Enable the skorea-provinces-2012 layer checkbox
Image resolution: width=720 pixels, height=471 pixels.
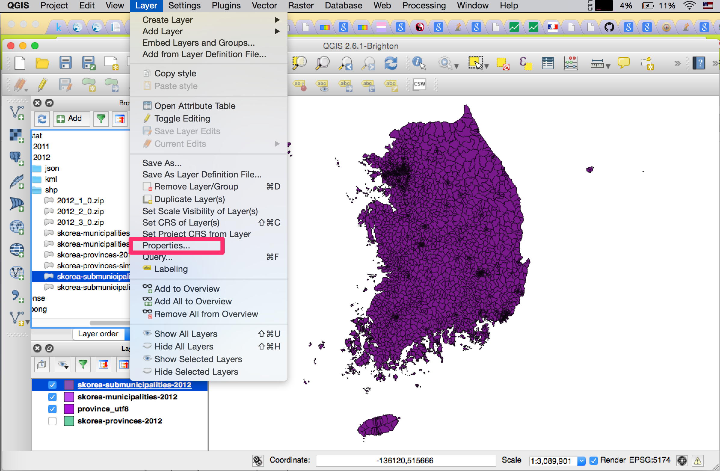coord(52,421)
